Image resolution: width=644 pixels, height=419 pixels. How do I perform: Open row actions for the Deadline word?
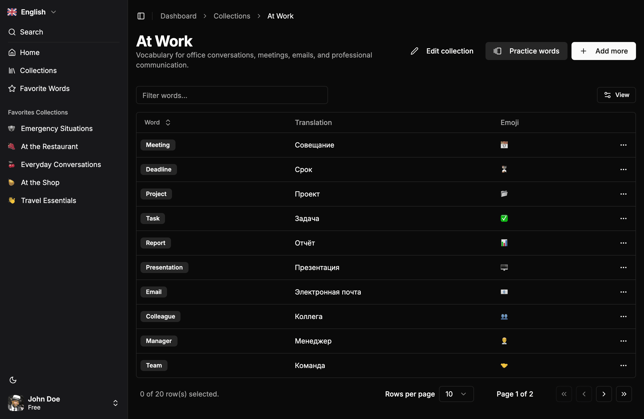pos(623,169)
